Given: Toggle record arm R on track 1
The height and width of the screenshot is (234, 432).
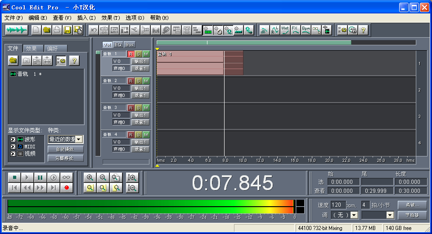Looking at the screenshot, I should click(x=131, y=54).
